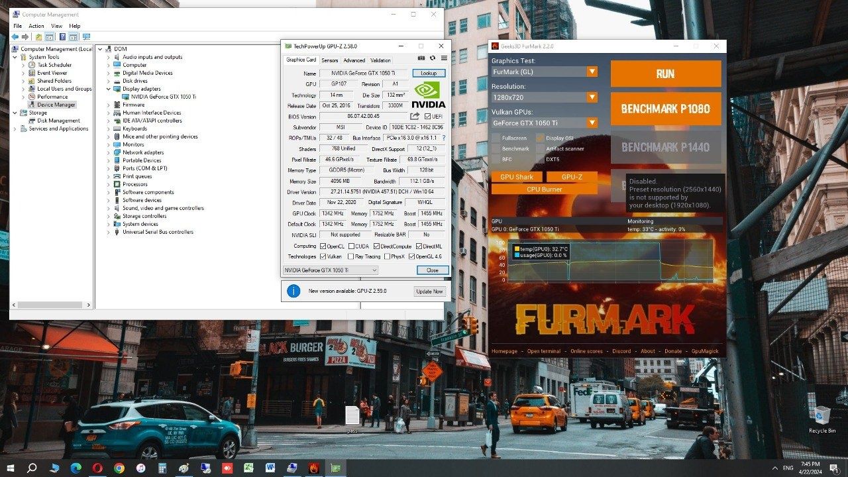Image resolution: width=848 pixels, height=477 pixels.
Task: Click the NVIDIA logo in GPU-Z
Action: tap(429, 95)
